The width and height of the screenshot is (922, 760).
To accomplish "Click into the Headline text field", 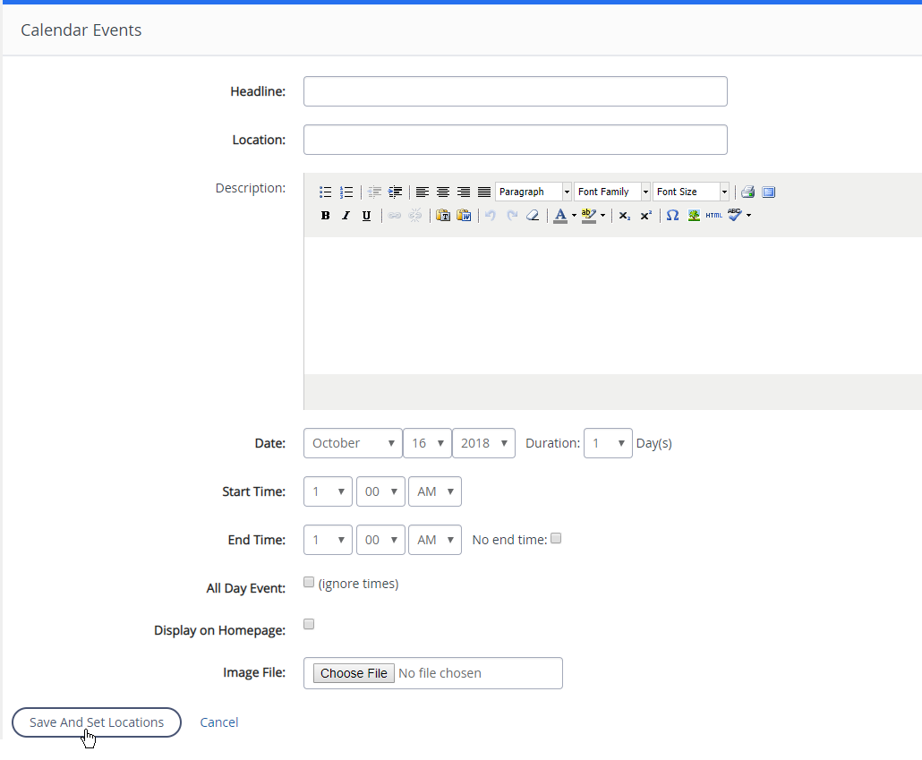I will click(515, 91).
